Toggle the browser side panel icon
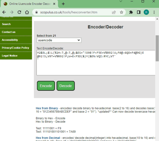The height and width of the screenshot is (141, 159). [x=139, y=12]
